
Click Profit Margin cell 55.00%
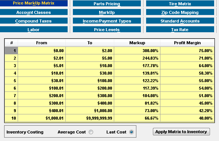(187, 81)
